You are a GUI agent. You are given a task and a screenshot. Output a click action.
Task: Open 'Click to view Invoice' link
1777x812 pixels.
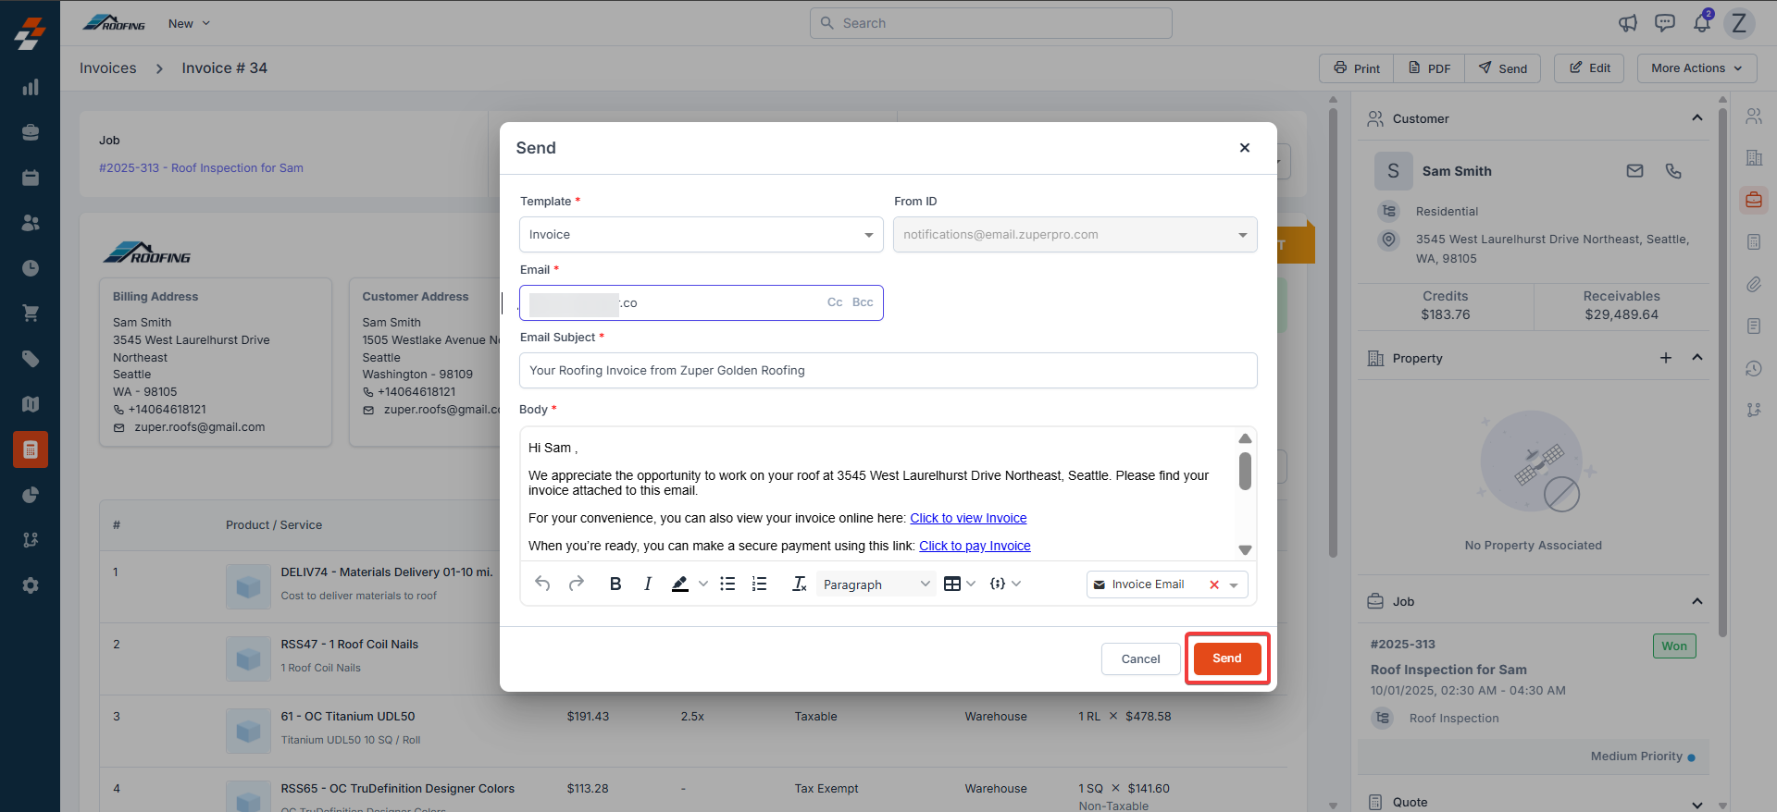[968, 518]
